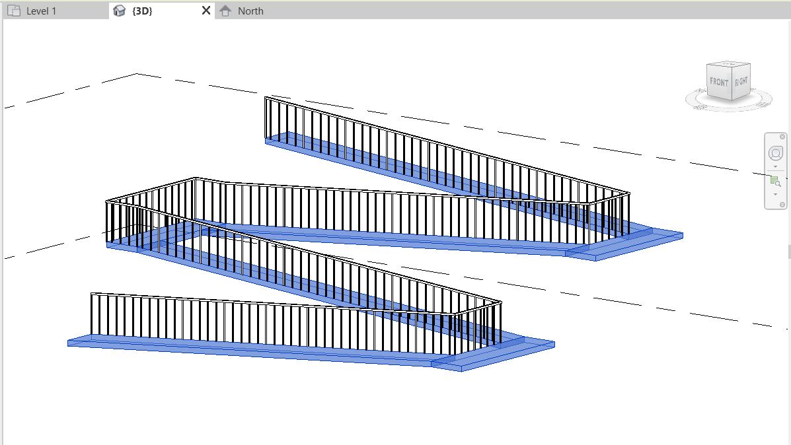Image resolution: width=791 pixels, height=445 pixels.
Task: Switch to the North elevation tab
Action: click(x=250, y=11)
